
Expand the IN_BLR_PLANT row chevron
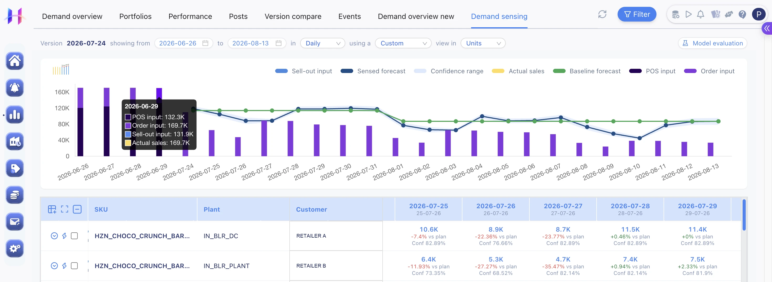54,266
